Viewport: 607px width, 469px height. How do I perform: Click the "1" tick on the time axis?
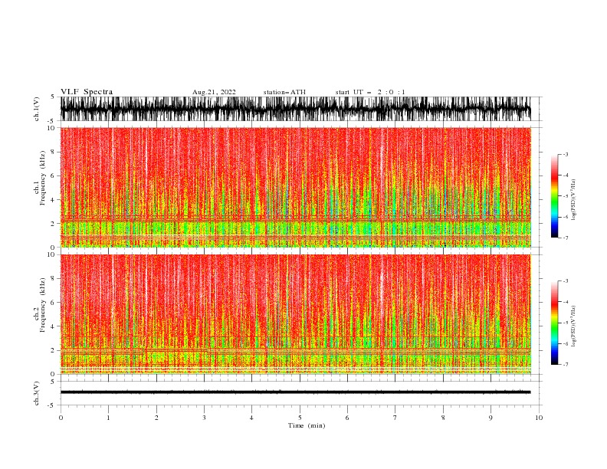(x=108, y=418)
